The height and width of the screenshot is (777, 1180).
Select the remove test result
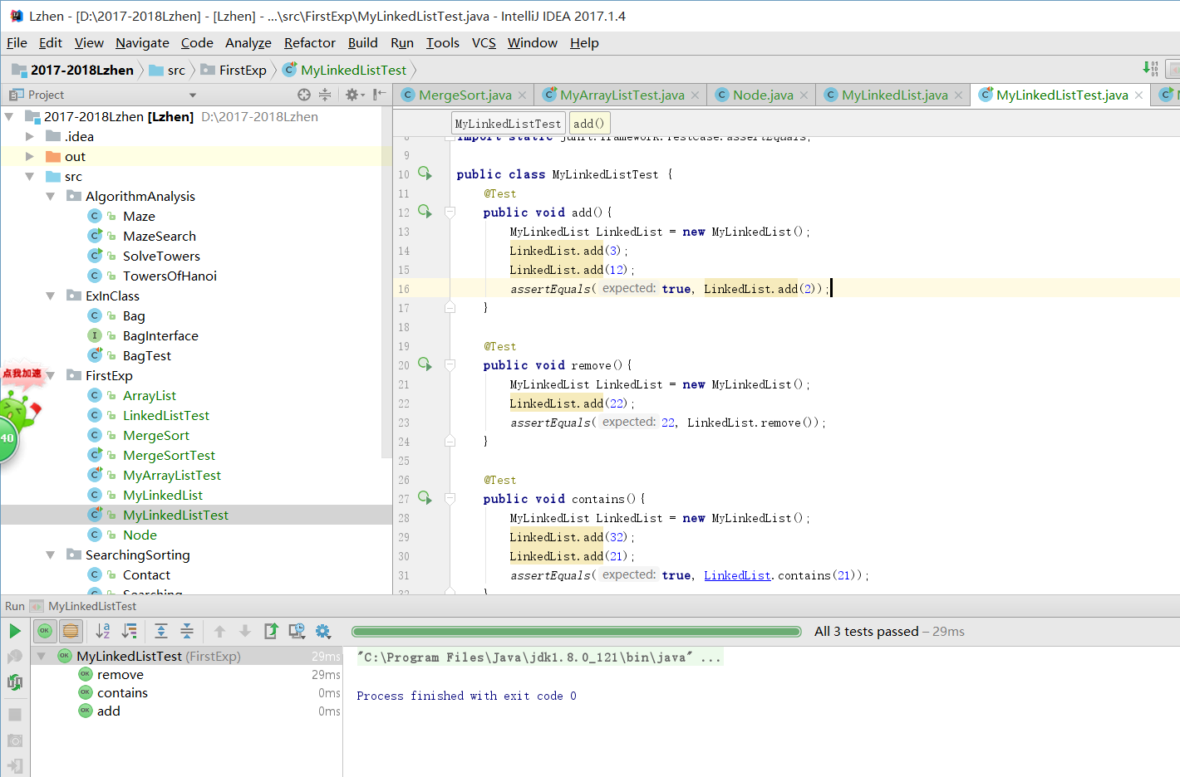click(x=120, y=675)
